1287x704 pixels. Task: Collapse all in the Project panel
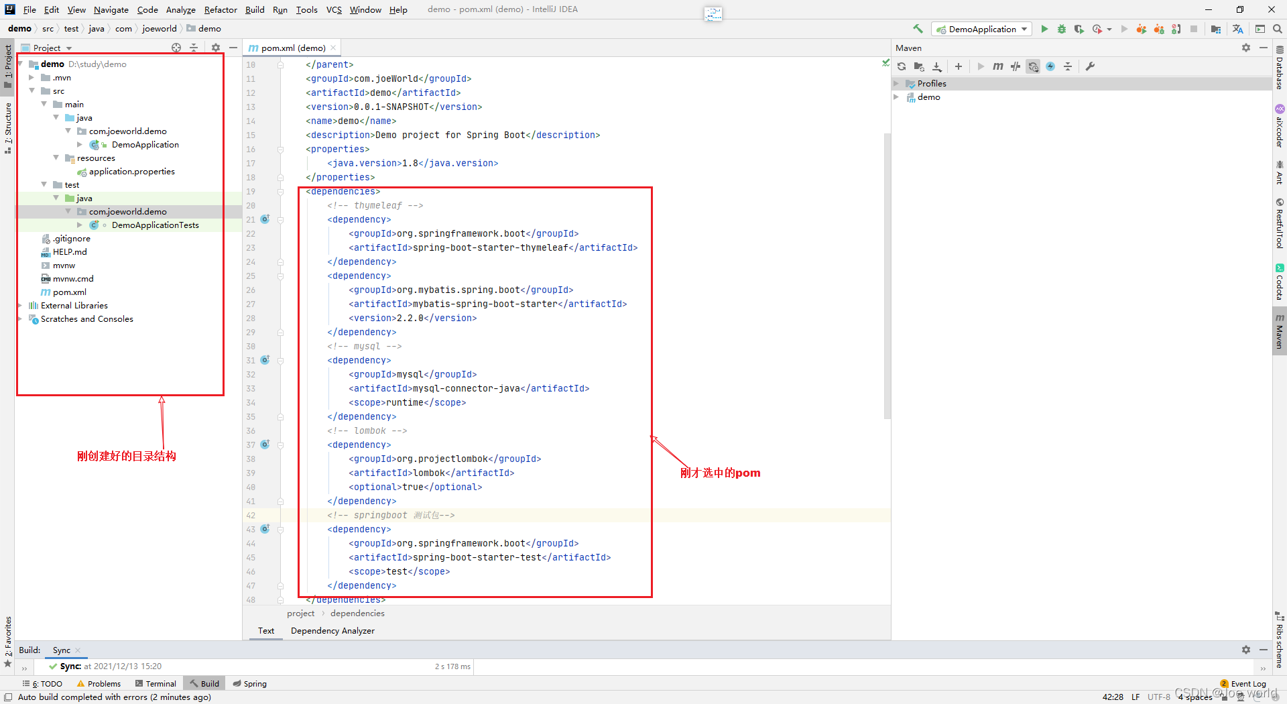pos(194,48)
